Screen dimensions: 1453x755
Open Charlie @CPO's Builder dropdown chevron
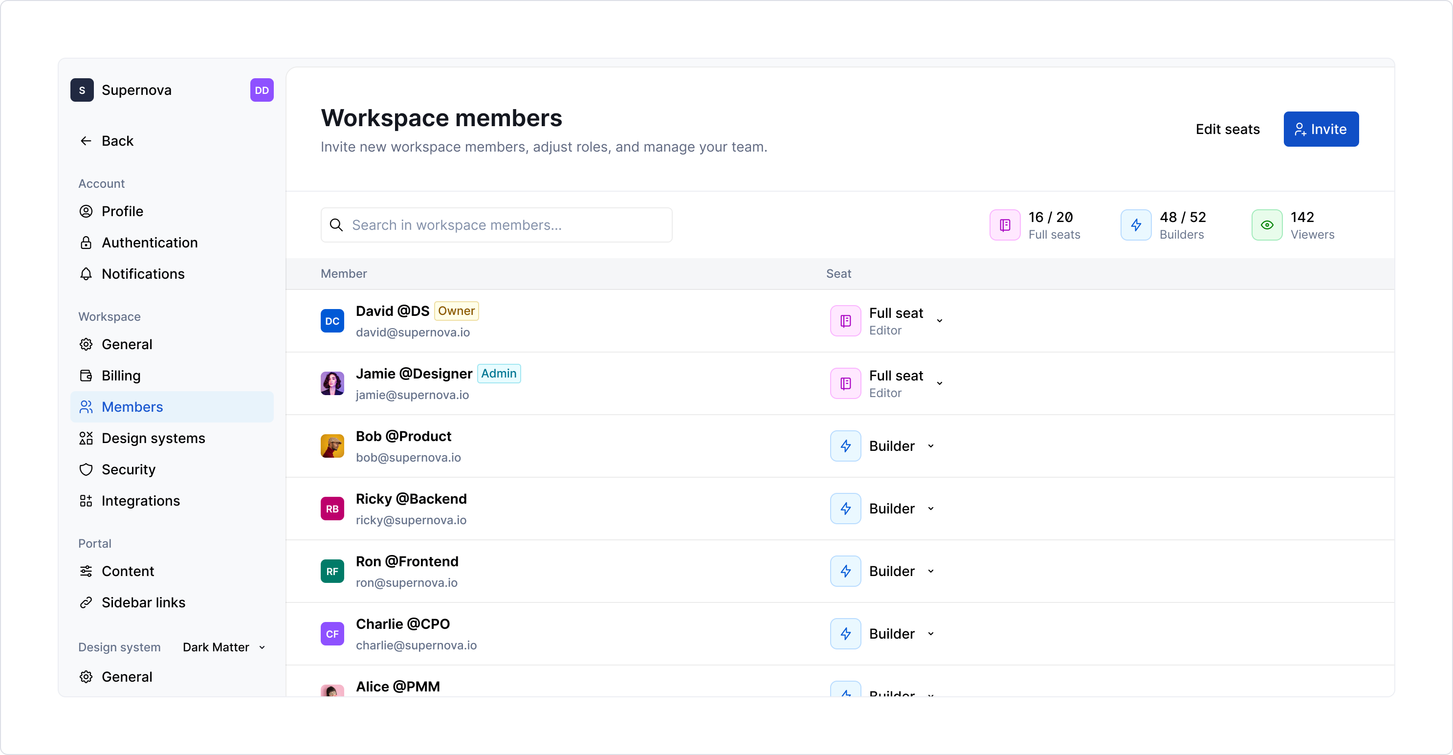coord(931,634)
